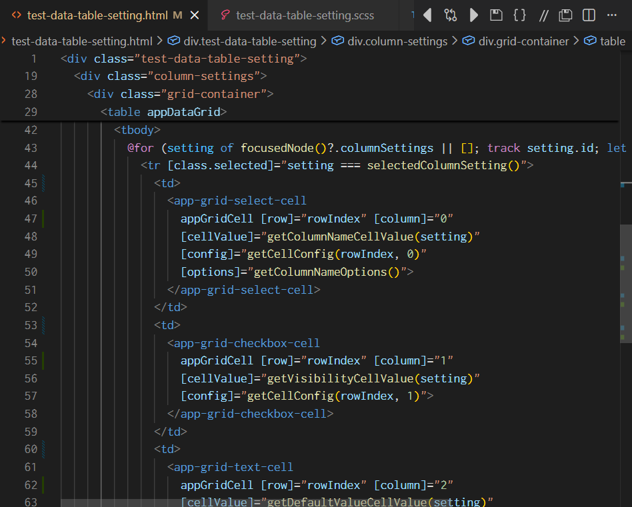Click the closing app-grid-checkbox-cell tag
This screenshot has width=632, height=507.
[250, 414]
